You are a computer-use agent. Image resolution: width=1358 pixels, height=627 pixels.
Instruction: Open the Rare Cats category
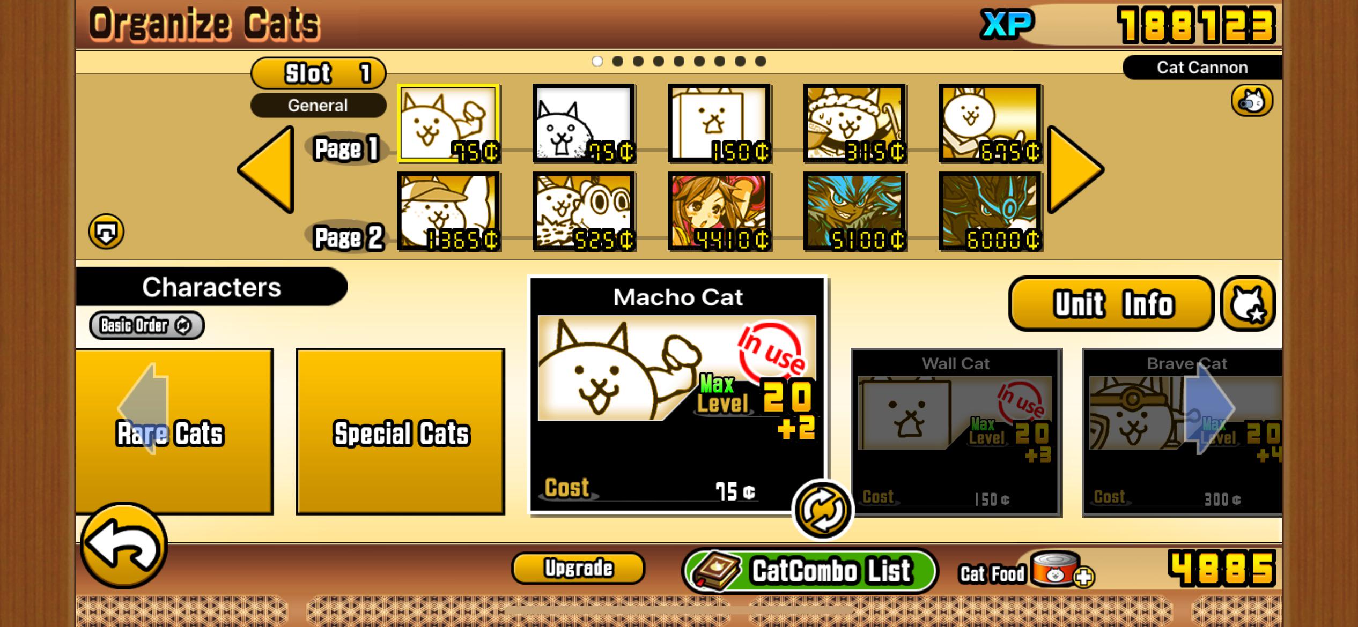174,431
